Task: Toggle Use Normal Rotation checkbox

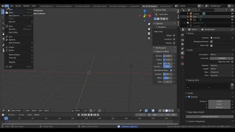Action: coord(171,70)
